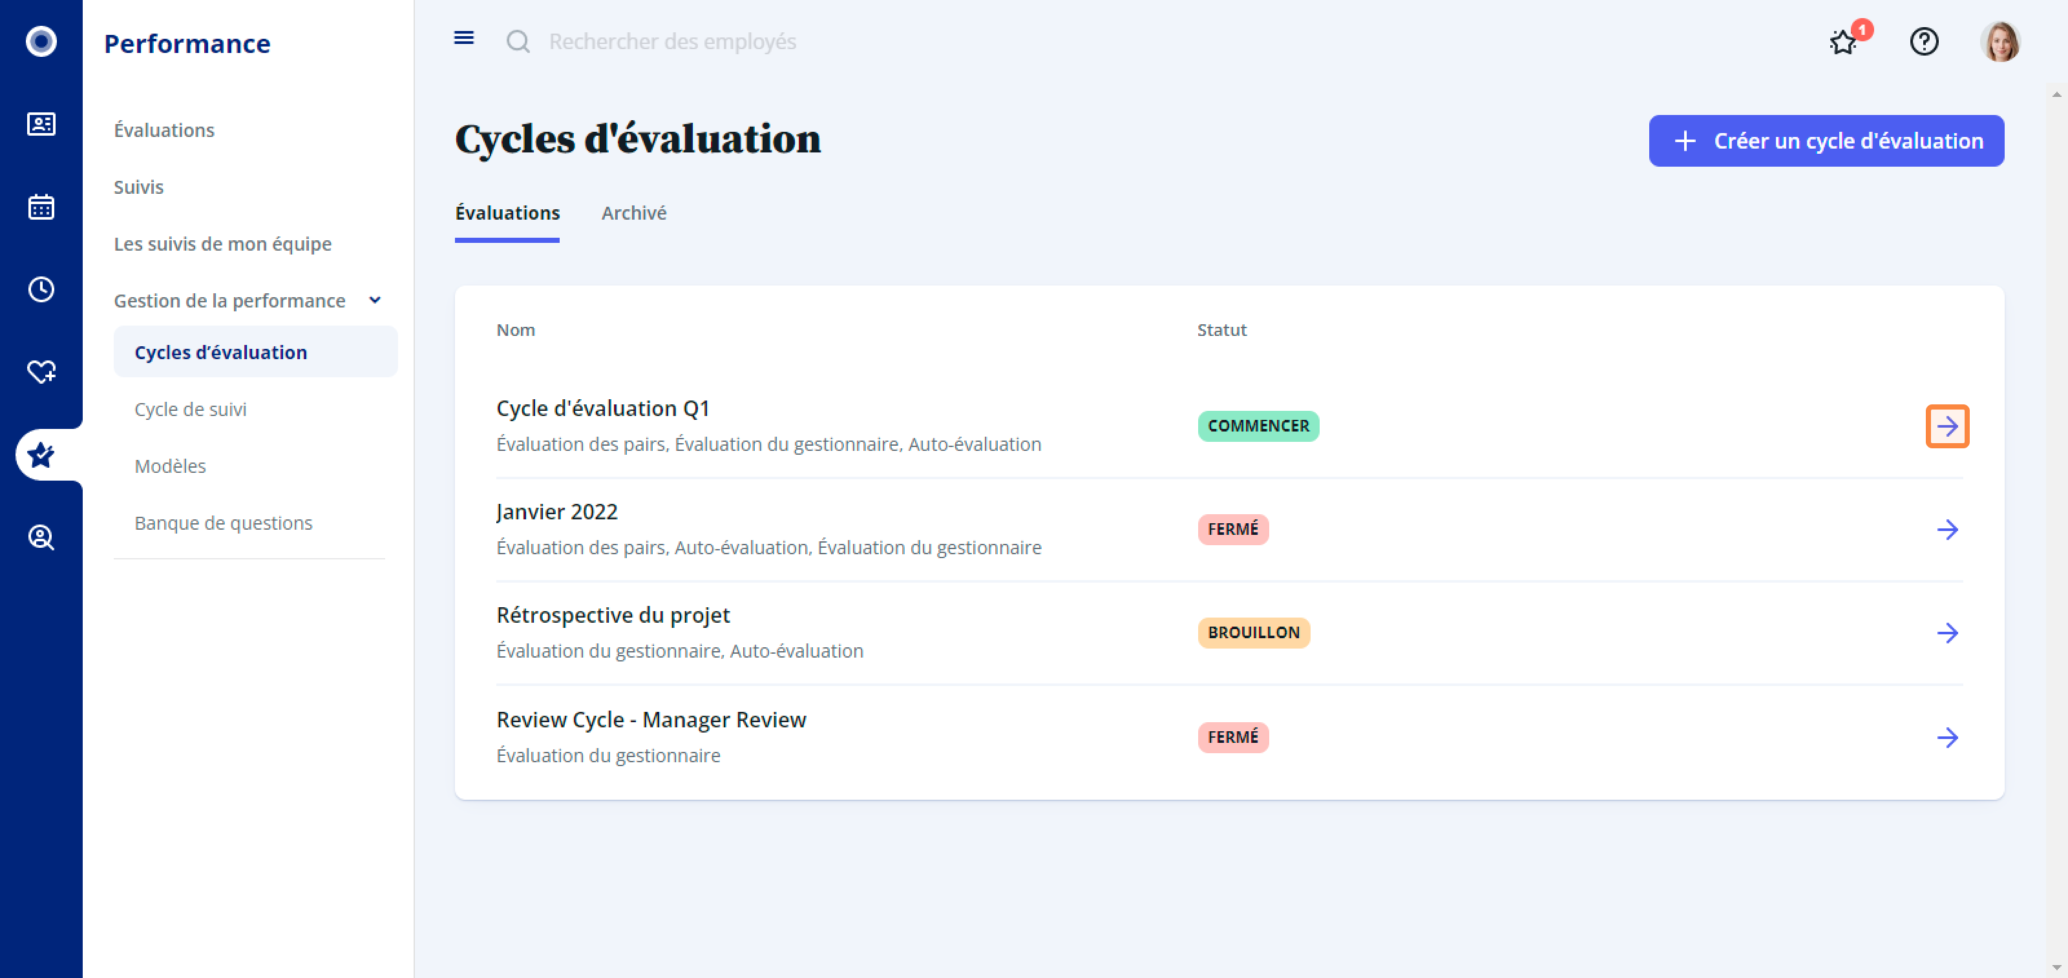
Task: Open the Janvier 2022 title
Action: pos(557,512)
